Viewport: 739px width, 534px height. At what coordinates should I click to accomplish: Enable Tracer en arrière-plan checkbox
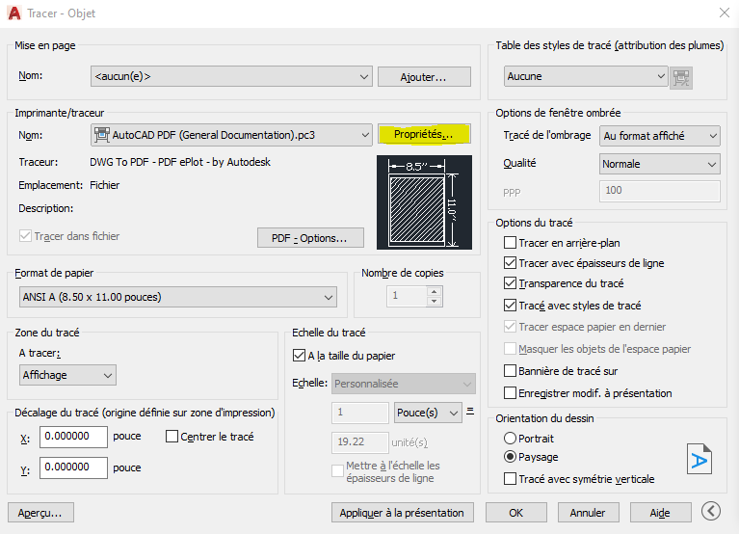point(510,243)
